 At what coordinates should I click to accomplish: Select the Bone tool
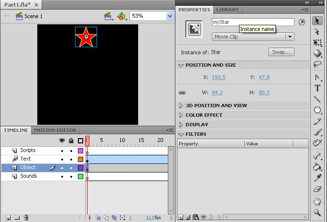[317, 156]
